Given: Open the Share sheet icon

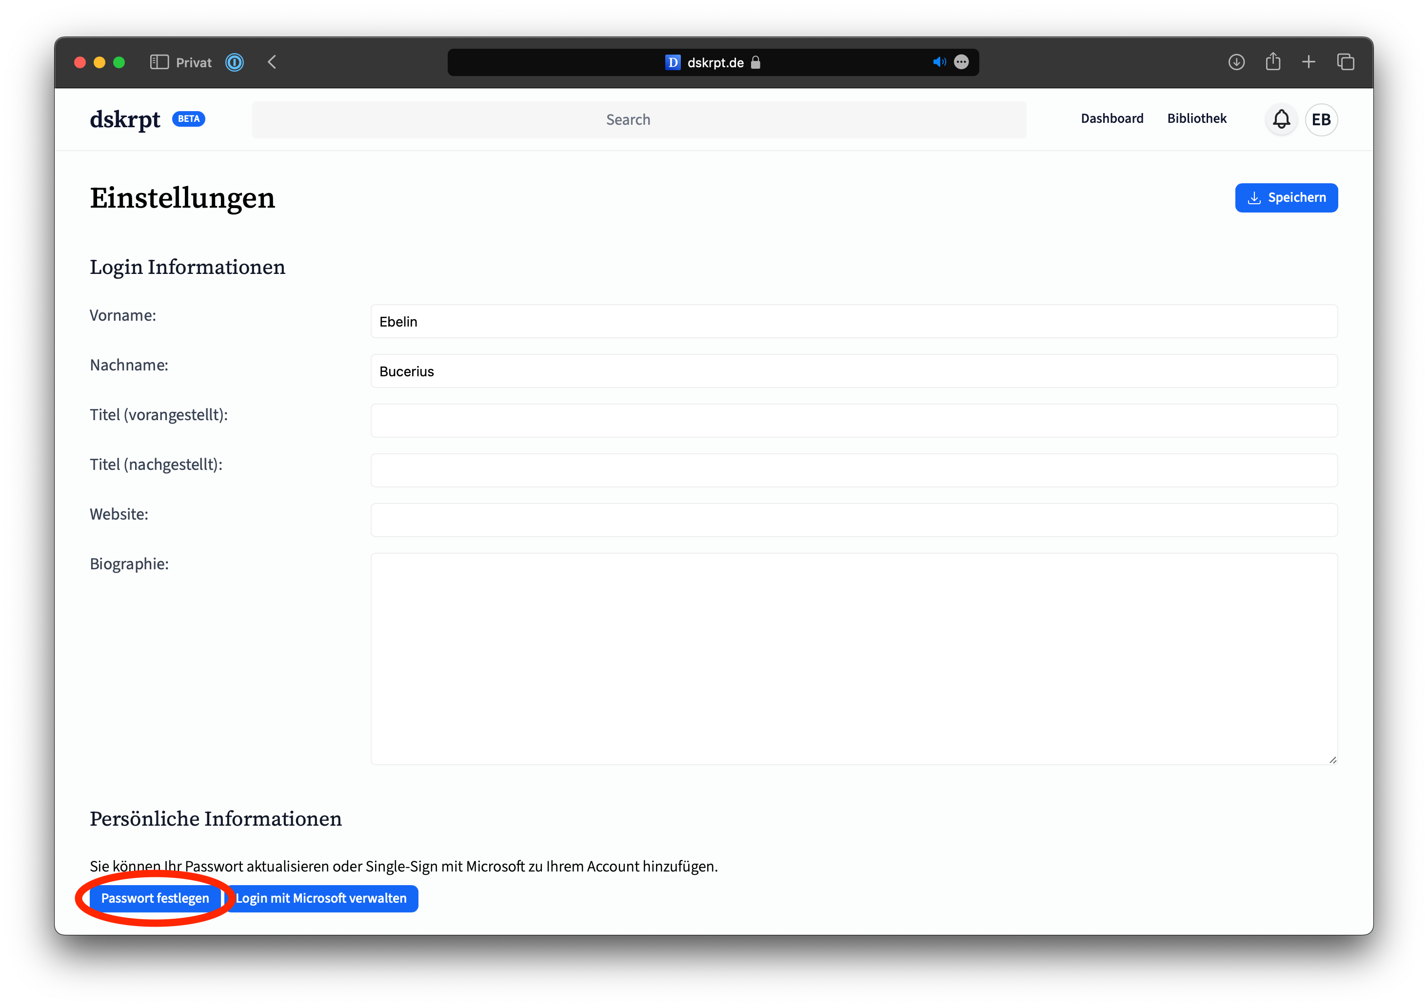Looking at the screenshot, I should click(1272, 62).
